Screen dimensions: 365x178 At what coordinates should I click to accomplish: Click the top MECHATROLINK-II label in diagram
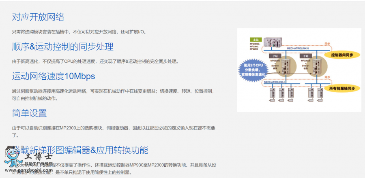click(x=297, y=48)
